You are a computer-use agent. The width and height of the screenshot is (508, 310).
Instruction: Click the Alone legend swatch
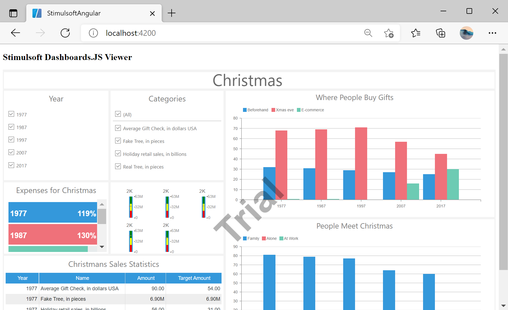click(x=264, y=238)
